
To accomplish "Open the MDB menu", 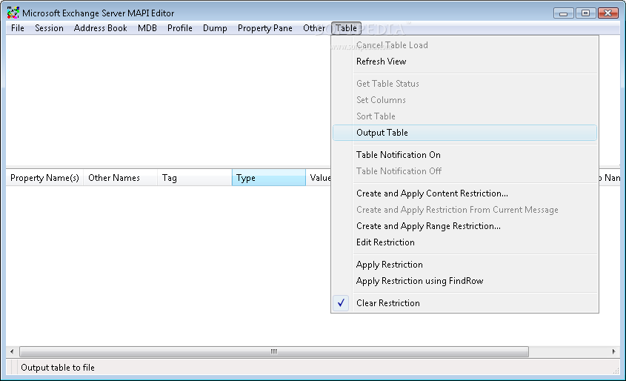I will [x=147, y=28].
